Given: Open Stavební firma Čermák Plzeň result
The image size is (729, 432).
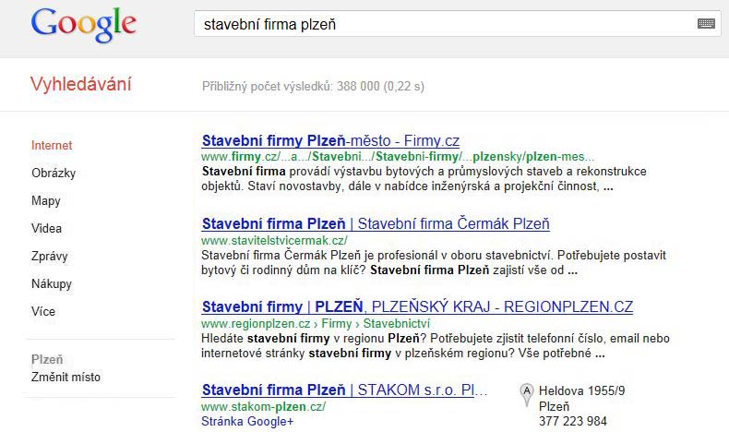Looking at the screenshot, I should pos(376,223).
